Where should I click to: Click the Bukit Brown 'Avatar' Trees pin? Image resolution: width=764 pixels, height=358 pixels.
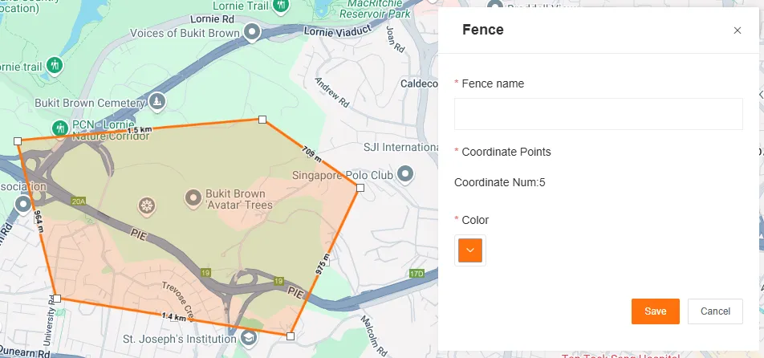pyautogui.click(x=193, y=197)
